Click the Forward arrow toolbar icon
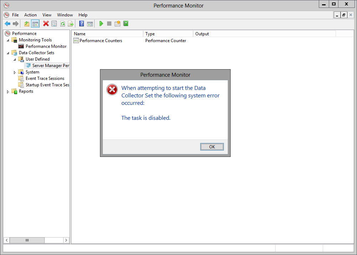Screen dimensions: 357x255 (x=16, y=24)
